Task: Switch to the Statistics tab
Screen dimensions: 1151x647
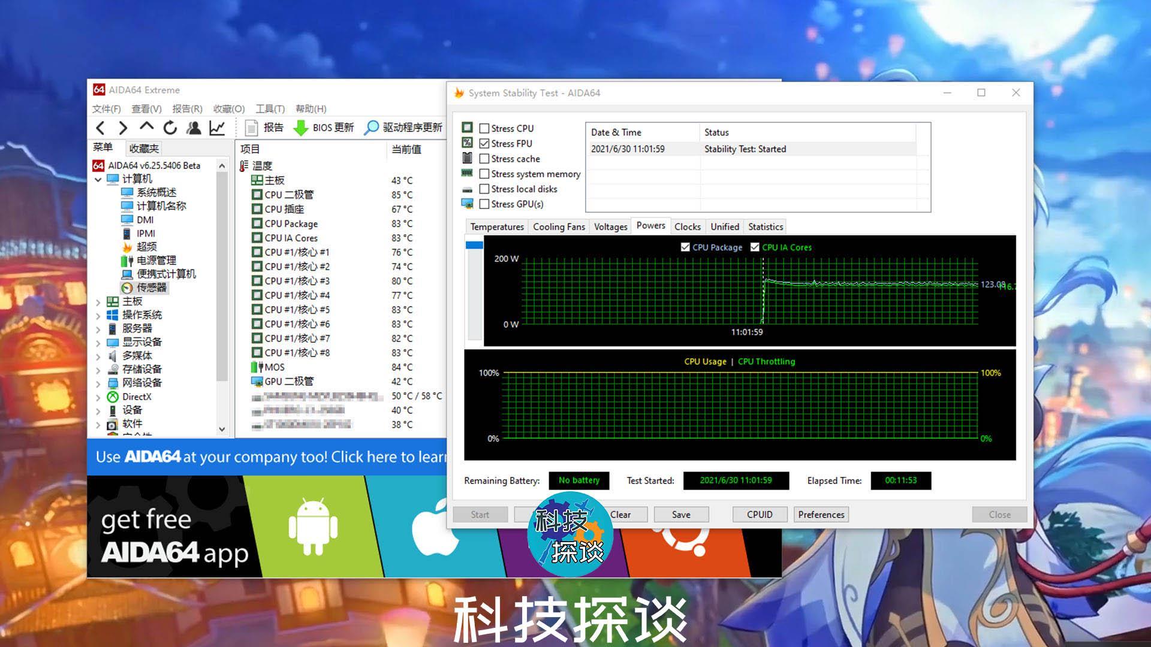Action: 766,226
